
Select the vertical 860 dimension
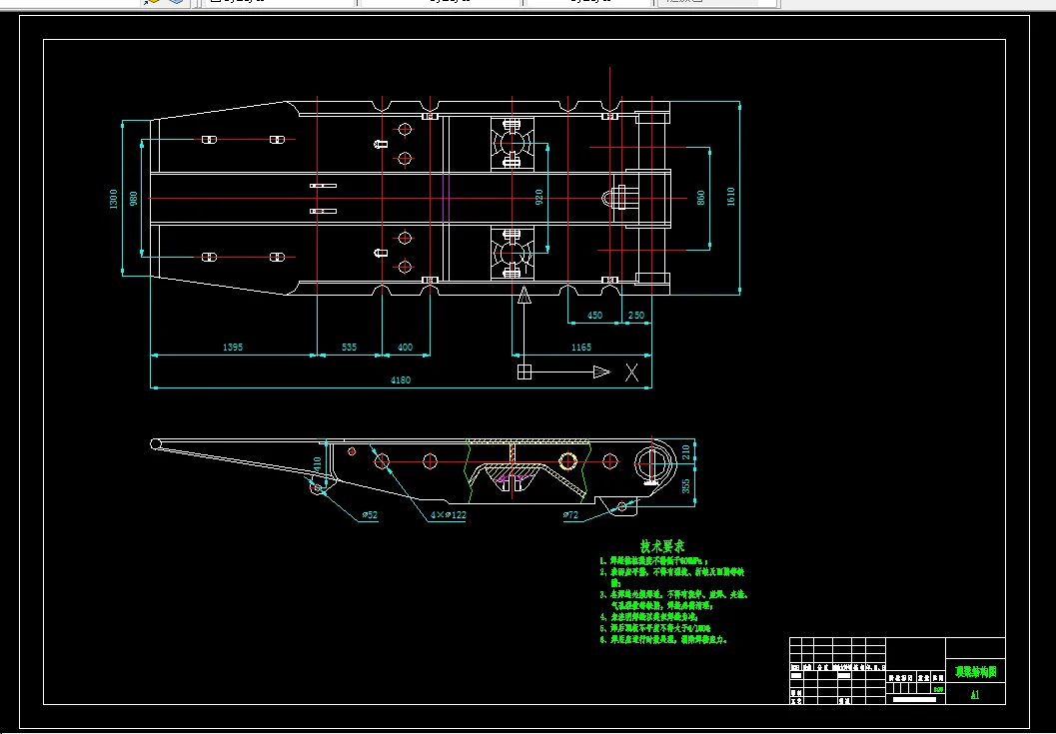click(x=700, y=198)
